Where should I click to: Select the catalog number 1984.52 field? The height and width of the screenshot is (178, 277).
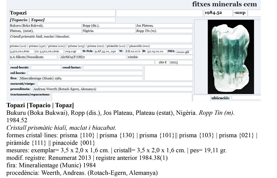coord(218,13)
